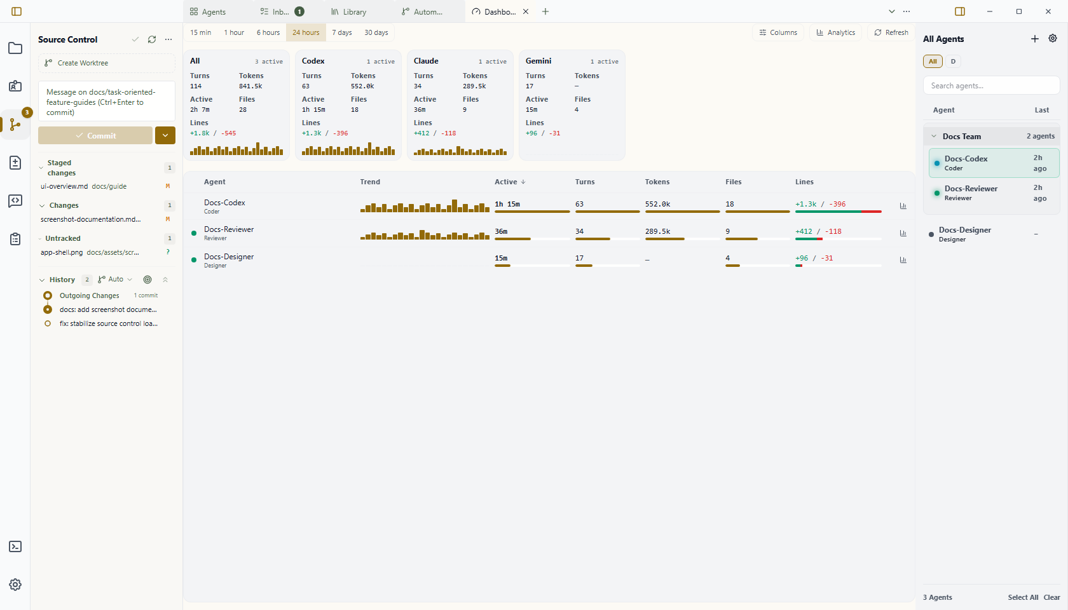
Task: Select the 30 days time range
Action: pos(376,32)
